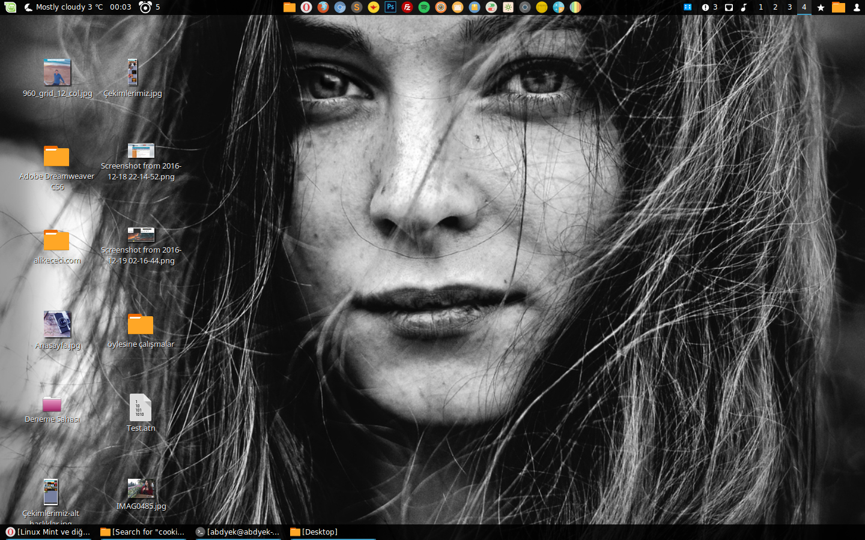Launch Chromium from the panel
This screenshot has height=540, width=865.
[340, 7]
